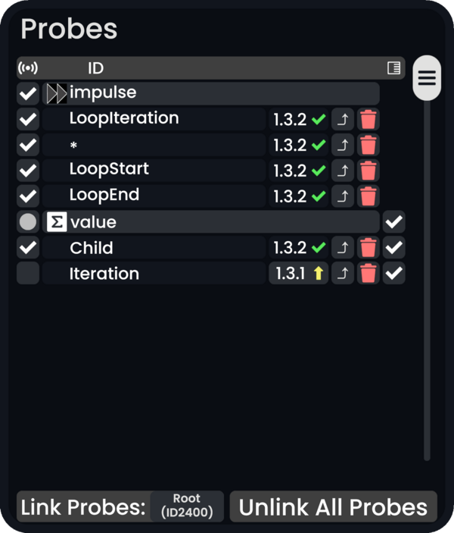The width and height of the screenshot is (454, 533).
Task: Click the jump arrow next to Child
Action: tap(344, 247)
